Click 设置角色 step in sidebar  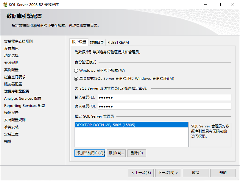click(11, 48)
